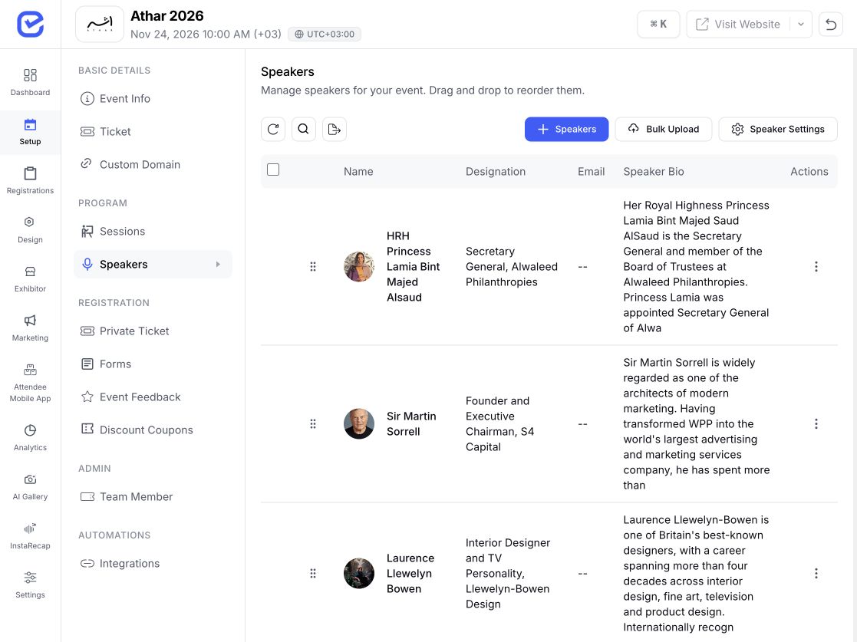Open the Analytics section
Screen dimensions: 857x642
tap(30, 438)
